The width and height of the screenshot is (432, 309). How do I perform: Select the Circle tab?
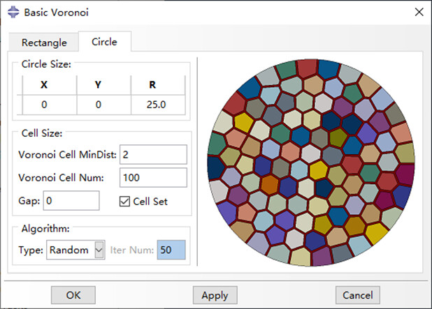click(105, 42)
